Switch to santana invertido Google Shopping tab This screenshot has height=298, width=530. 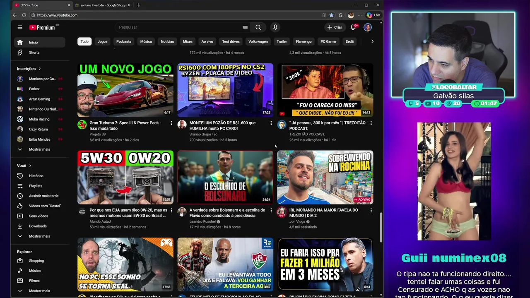pyautogui.click(x=102, y=5)
